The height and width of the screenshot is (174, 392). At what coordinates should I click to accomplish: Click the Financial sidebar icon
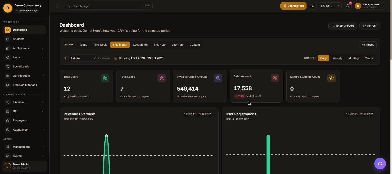pyautogui.click(x=8, y=102)
